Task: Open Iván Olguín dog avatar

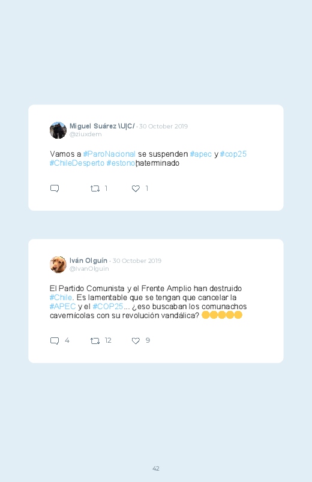Action: [58, 264]
